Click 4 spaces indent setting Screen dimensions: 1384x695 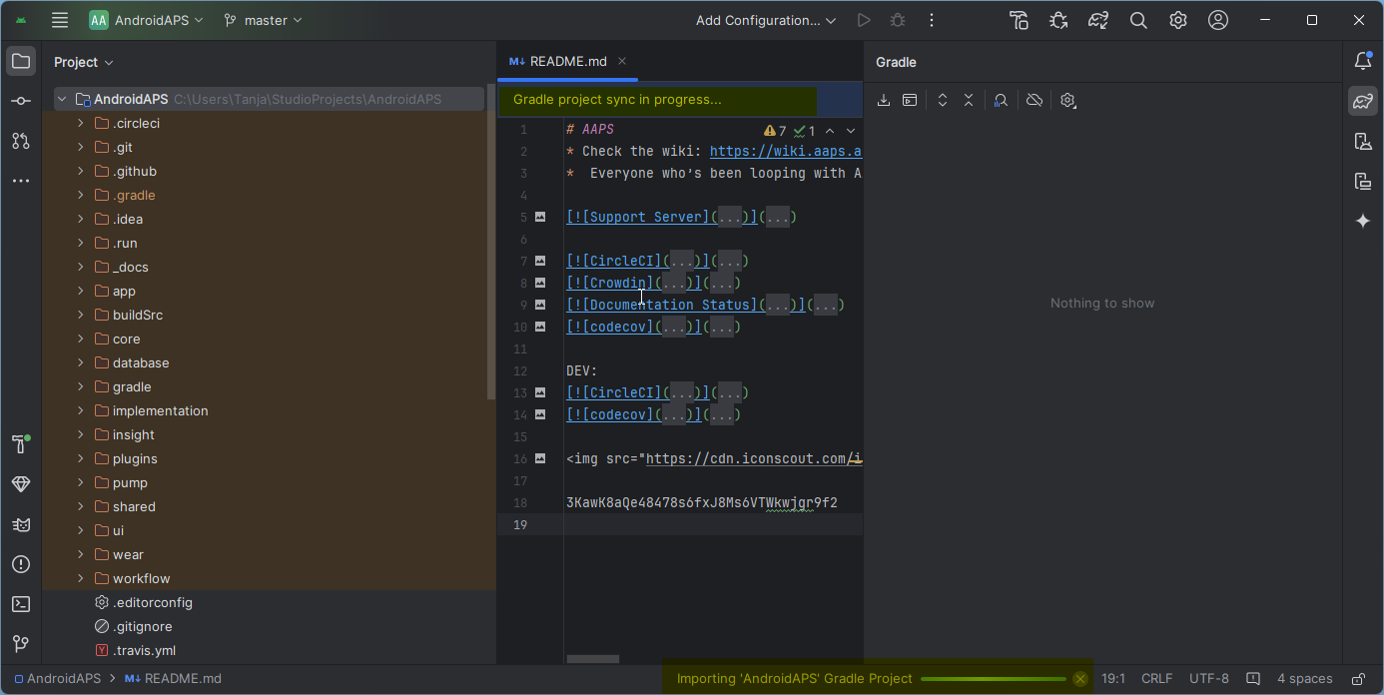[1305, 679]
